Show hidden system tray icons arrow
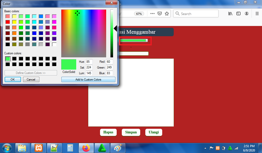Viewport: 262px width, 153px height. pyautogui.click(x=205, y=148)
